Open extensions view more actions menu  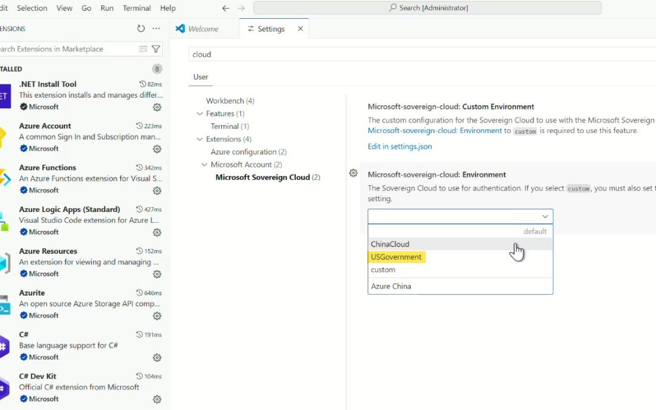click(156, 29)
